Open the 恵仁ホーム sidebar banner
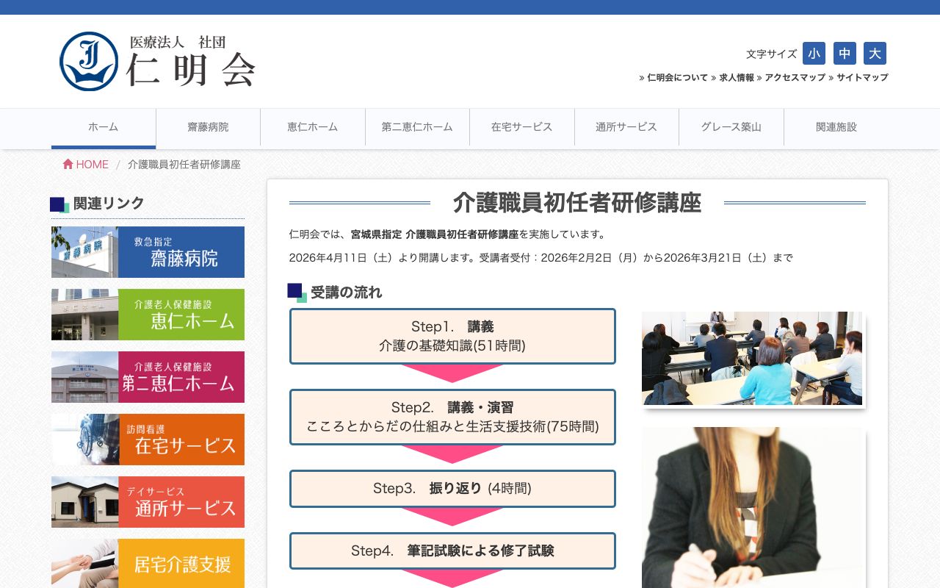The height and width of the screenshot is (588, 940). [x=148, y=315]
